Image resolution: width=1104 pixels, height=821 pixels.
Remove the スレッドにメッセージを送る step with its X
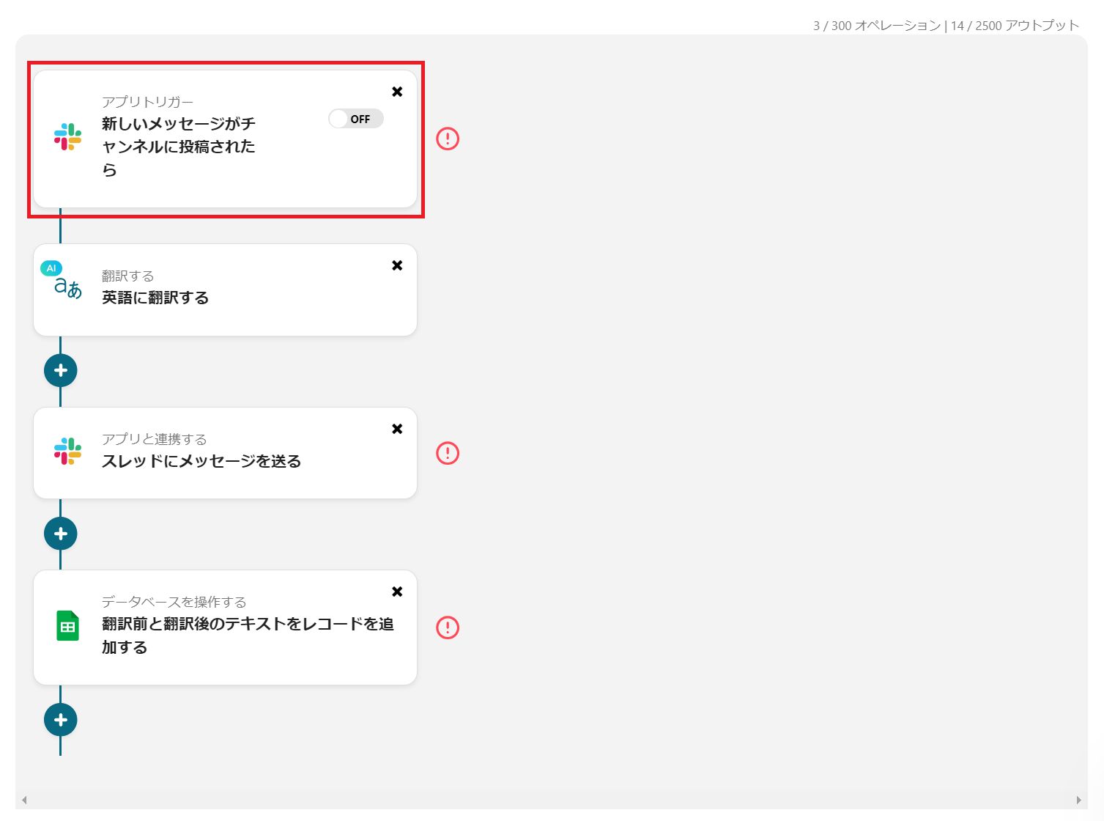point(397,429)
